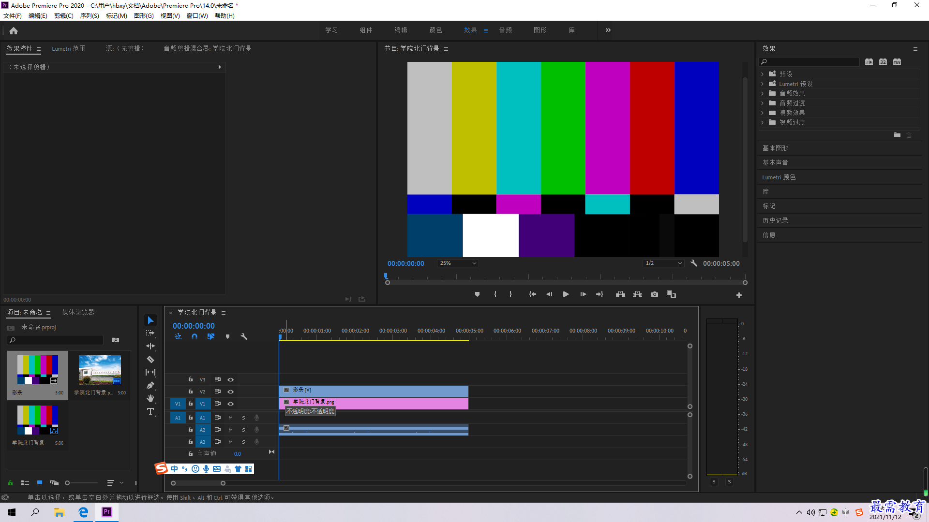Image resolution: width=929 pixels, height=522 pixels.
Task: Select the Razor tool
Action: (x=150, y=359)
